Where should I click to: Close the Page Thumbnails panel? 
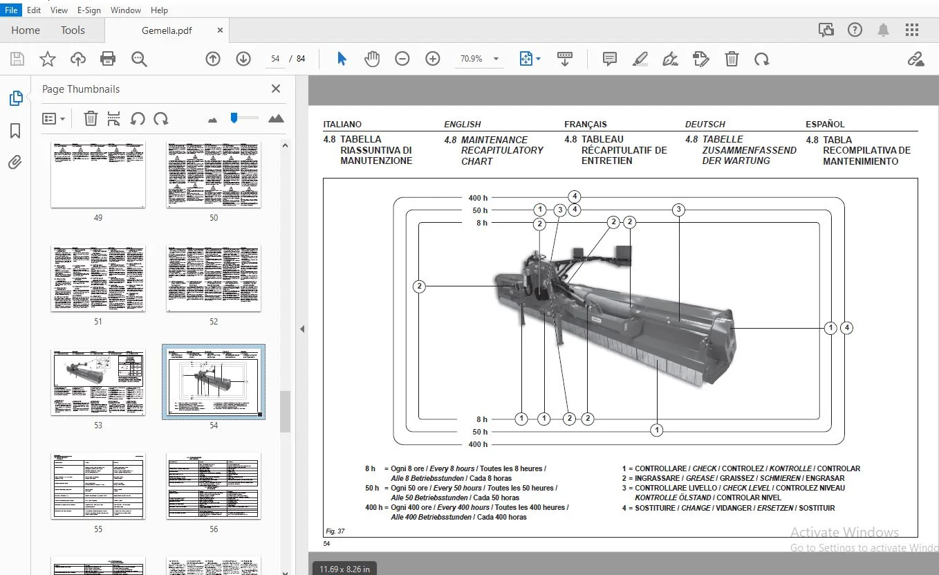[276, 89]
